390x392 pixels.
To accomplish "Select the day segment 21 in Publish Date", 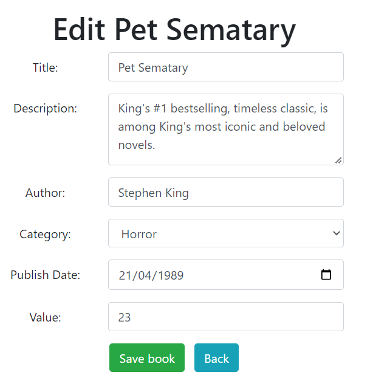I will point(126,275).
